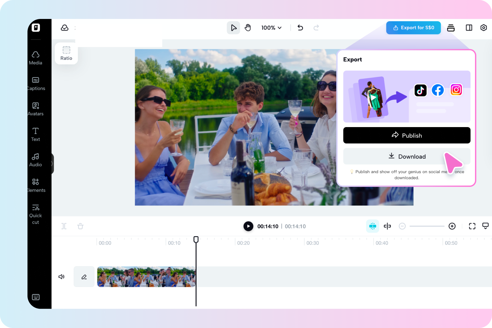This screenshot has width=492, height=328.
Task: Open the Quick cut tool
Action: pyautogui.click(x=35, y=211)
